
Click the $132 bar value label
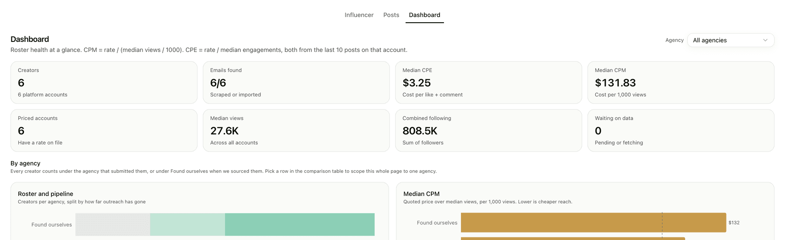click(x=734, y=223)
